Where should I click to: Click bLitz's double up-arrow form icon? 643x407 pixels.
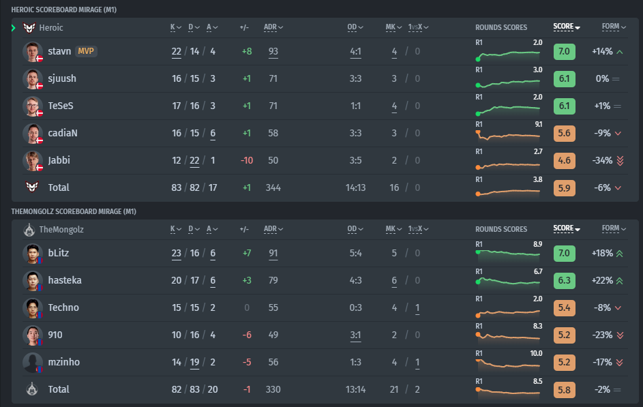pyautogui.click(x=620, y=254)
